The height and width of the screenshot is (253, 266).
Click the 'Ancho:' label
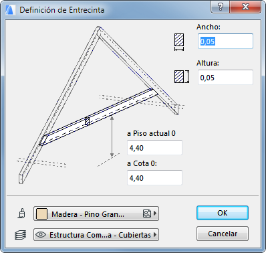[x=209, y=27]
